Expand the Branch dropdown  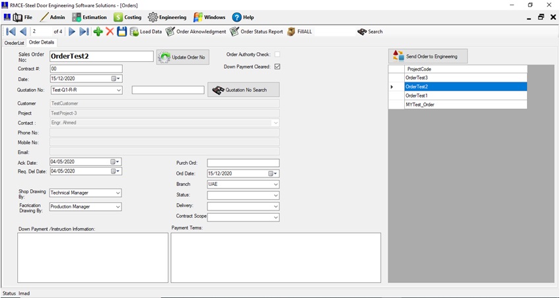coord(276,185)
